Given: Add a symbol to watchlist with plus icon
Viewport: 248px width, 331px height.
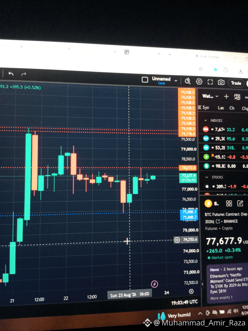Looking at the screenshot, I should [x=226, y=97].
